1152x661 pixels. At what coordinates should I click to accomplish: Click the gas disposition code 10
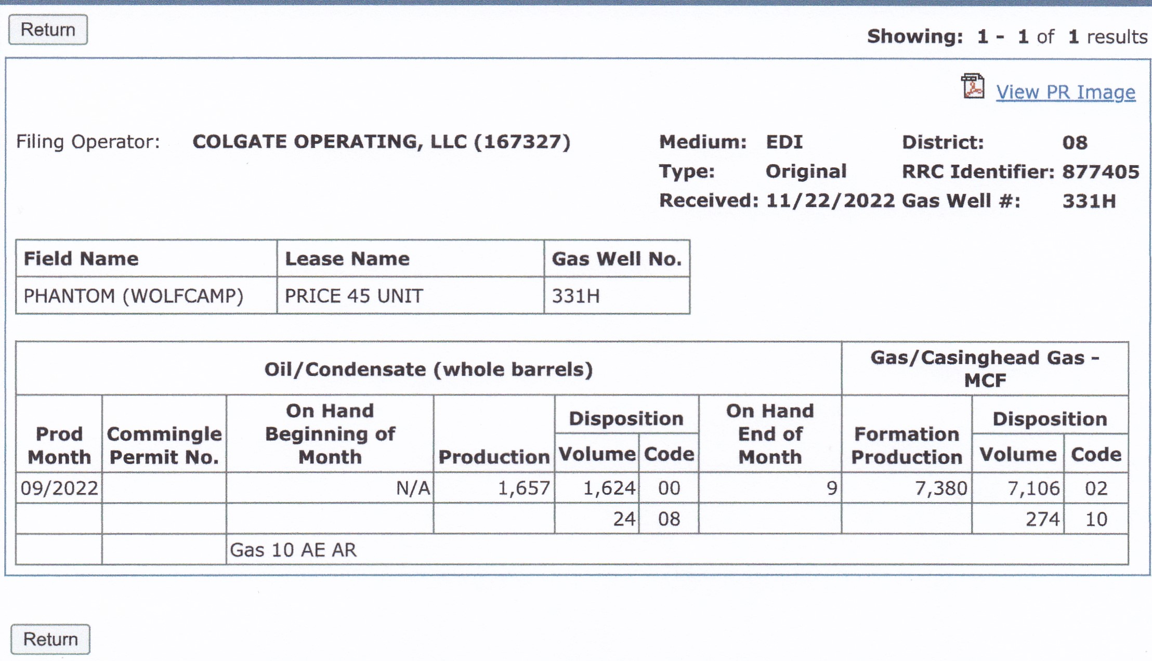pyautogui.click(x=1096, y=519)
